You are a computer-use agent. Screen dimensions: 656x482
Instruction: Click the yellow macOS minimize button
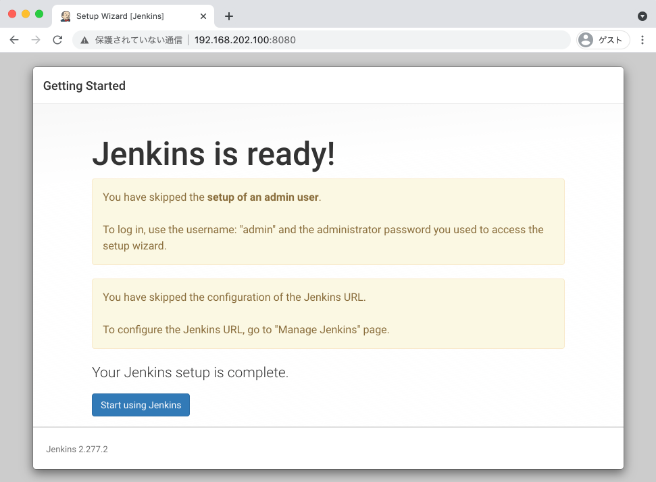click(x=26, y=14)
